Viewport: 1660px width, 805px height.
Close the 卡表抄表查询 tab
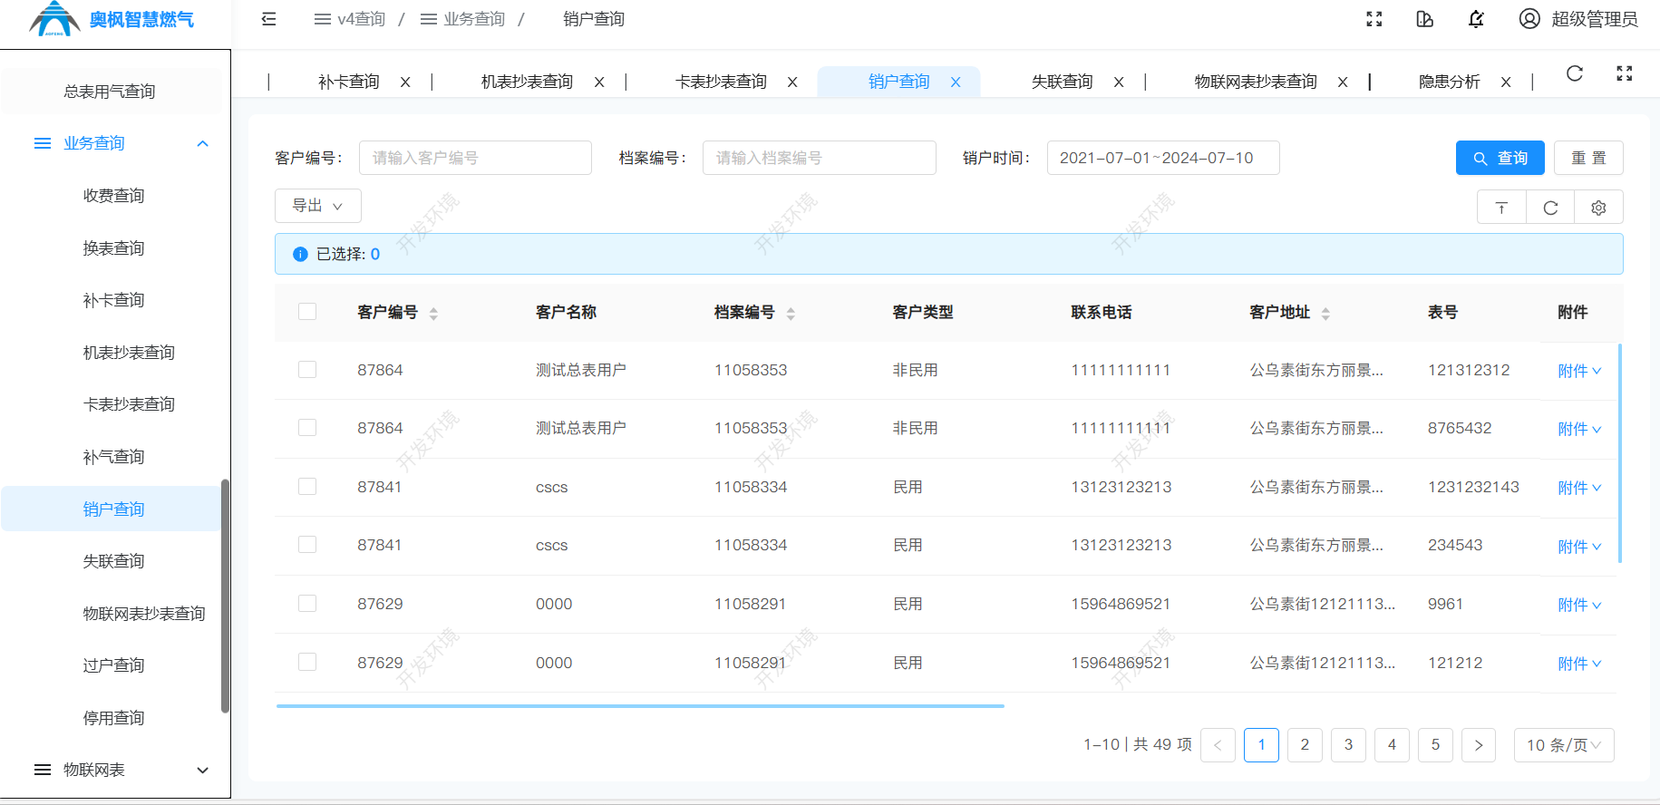[792, 82]
